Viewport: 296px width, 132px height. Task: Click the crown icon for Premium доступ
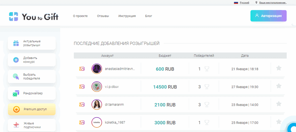(x=16, y=109)
